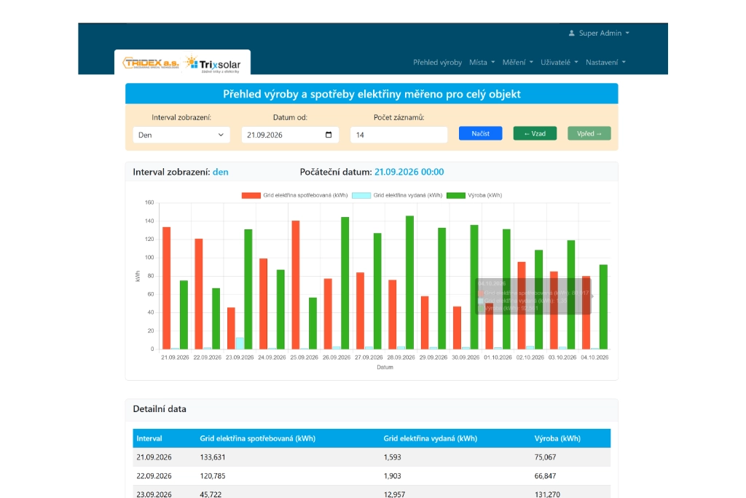This screenshot has width=746, height=498.
Task: Click the Datum od date field
Action: tap(290, 135)
